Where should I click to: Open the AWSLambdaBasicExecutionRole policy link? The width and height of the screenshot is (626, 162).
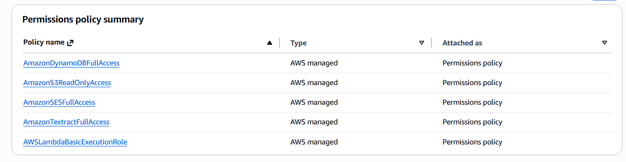point(75,142)
